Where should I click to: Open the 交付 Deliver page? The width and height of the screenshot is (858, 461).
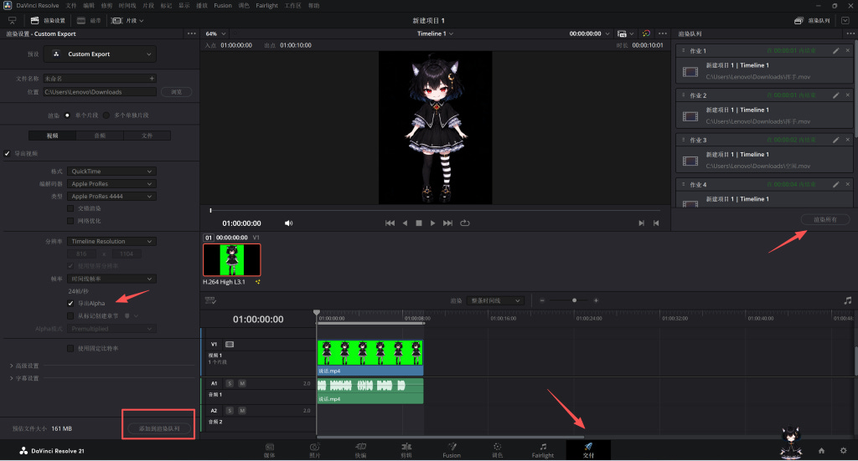[588, 451]
